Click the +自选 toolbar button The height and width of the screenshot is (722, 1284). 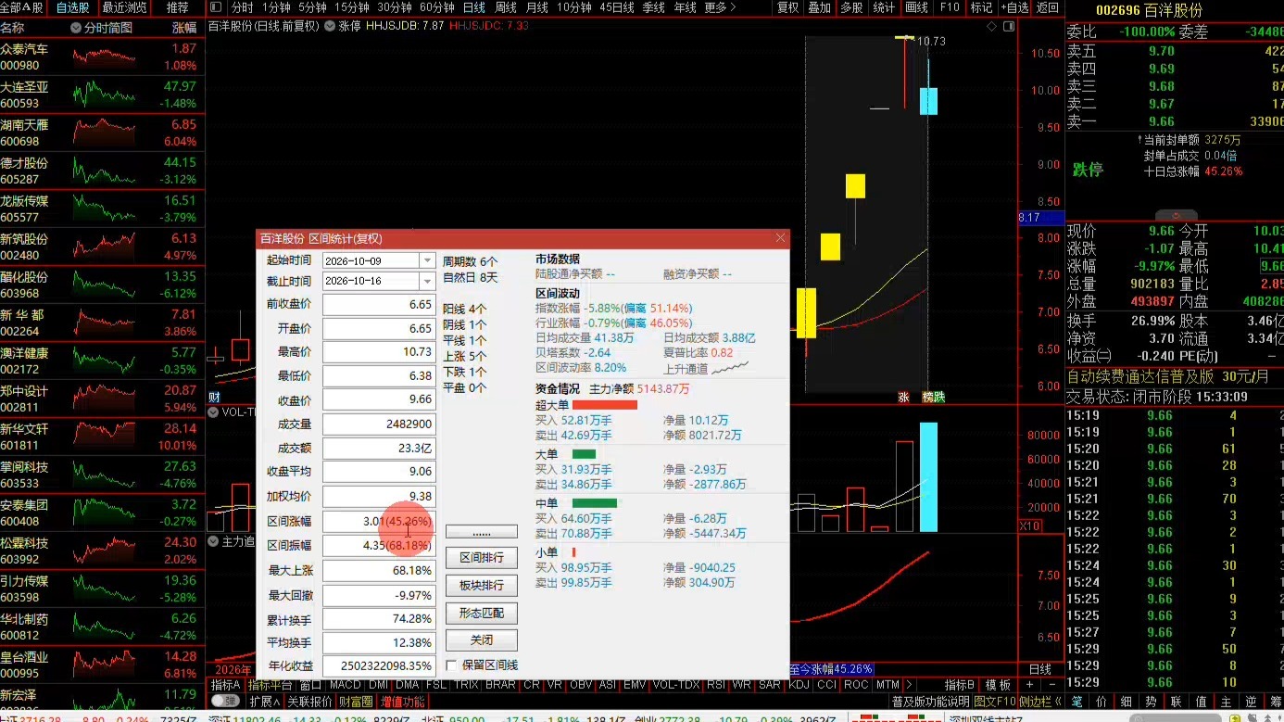point(1014,7)
